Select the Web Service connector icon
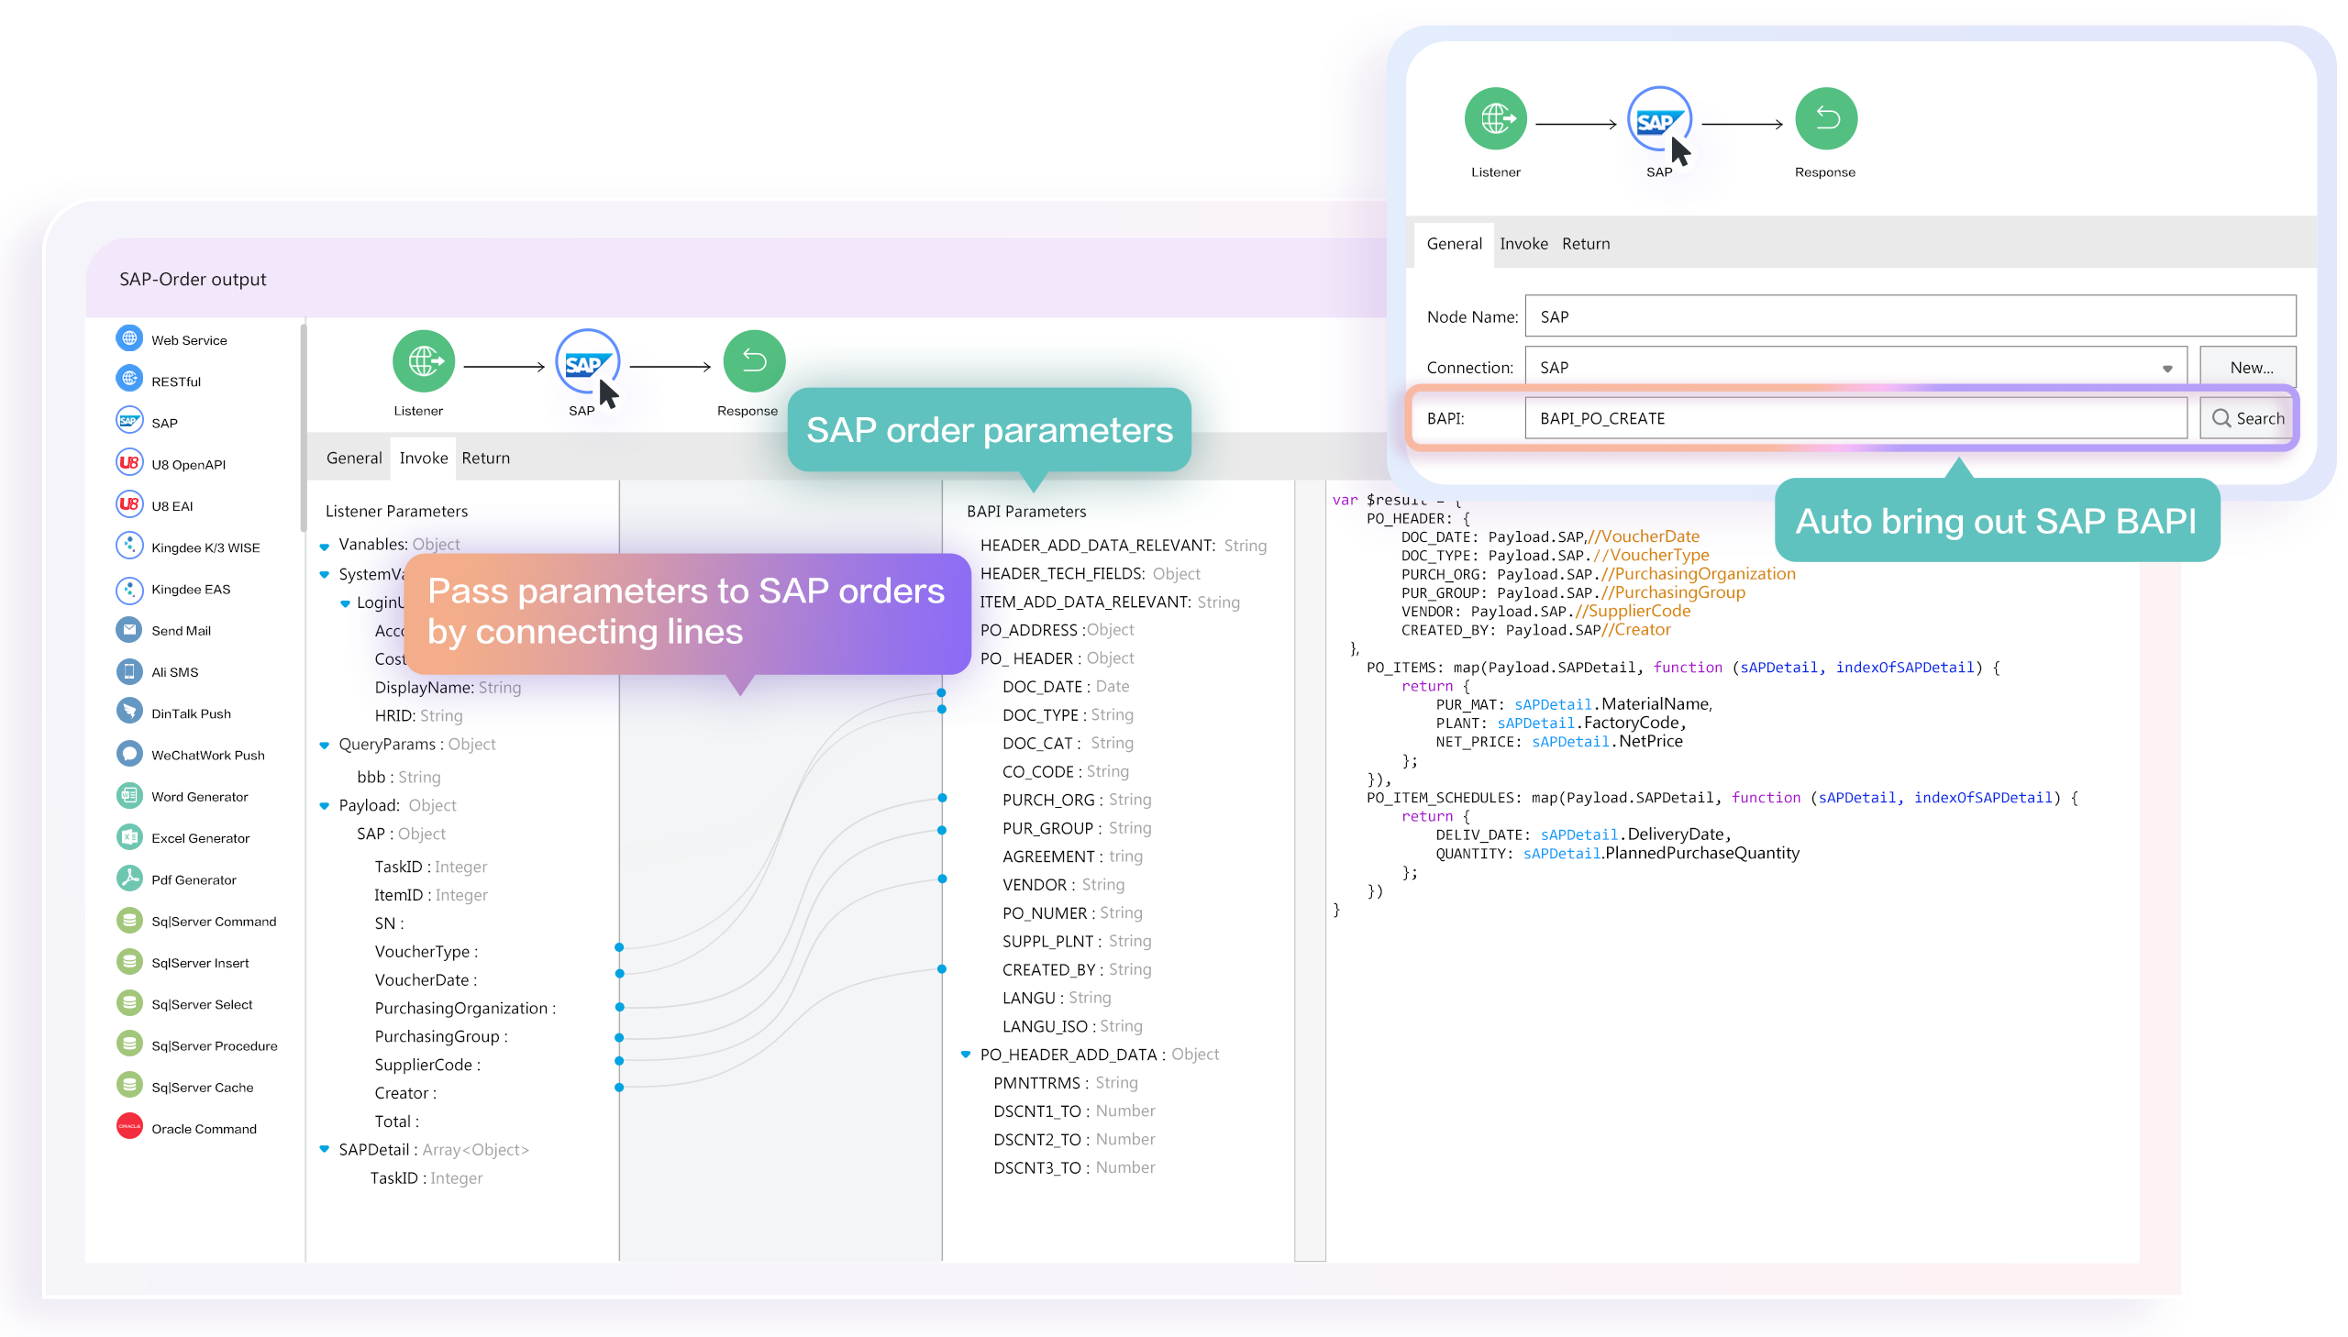This screenshot has height=1337, width=2348. 129,339
